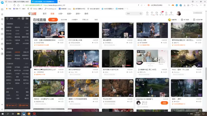
Task: Go to 首页 in the top nav
Action: point(45,14)
